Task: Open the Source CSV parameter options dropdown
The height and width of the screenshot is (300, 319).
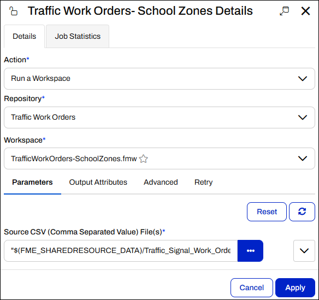Action: coord(304,251)
